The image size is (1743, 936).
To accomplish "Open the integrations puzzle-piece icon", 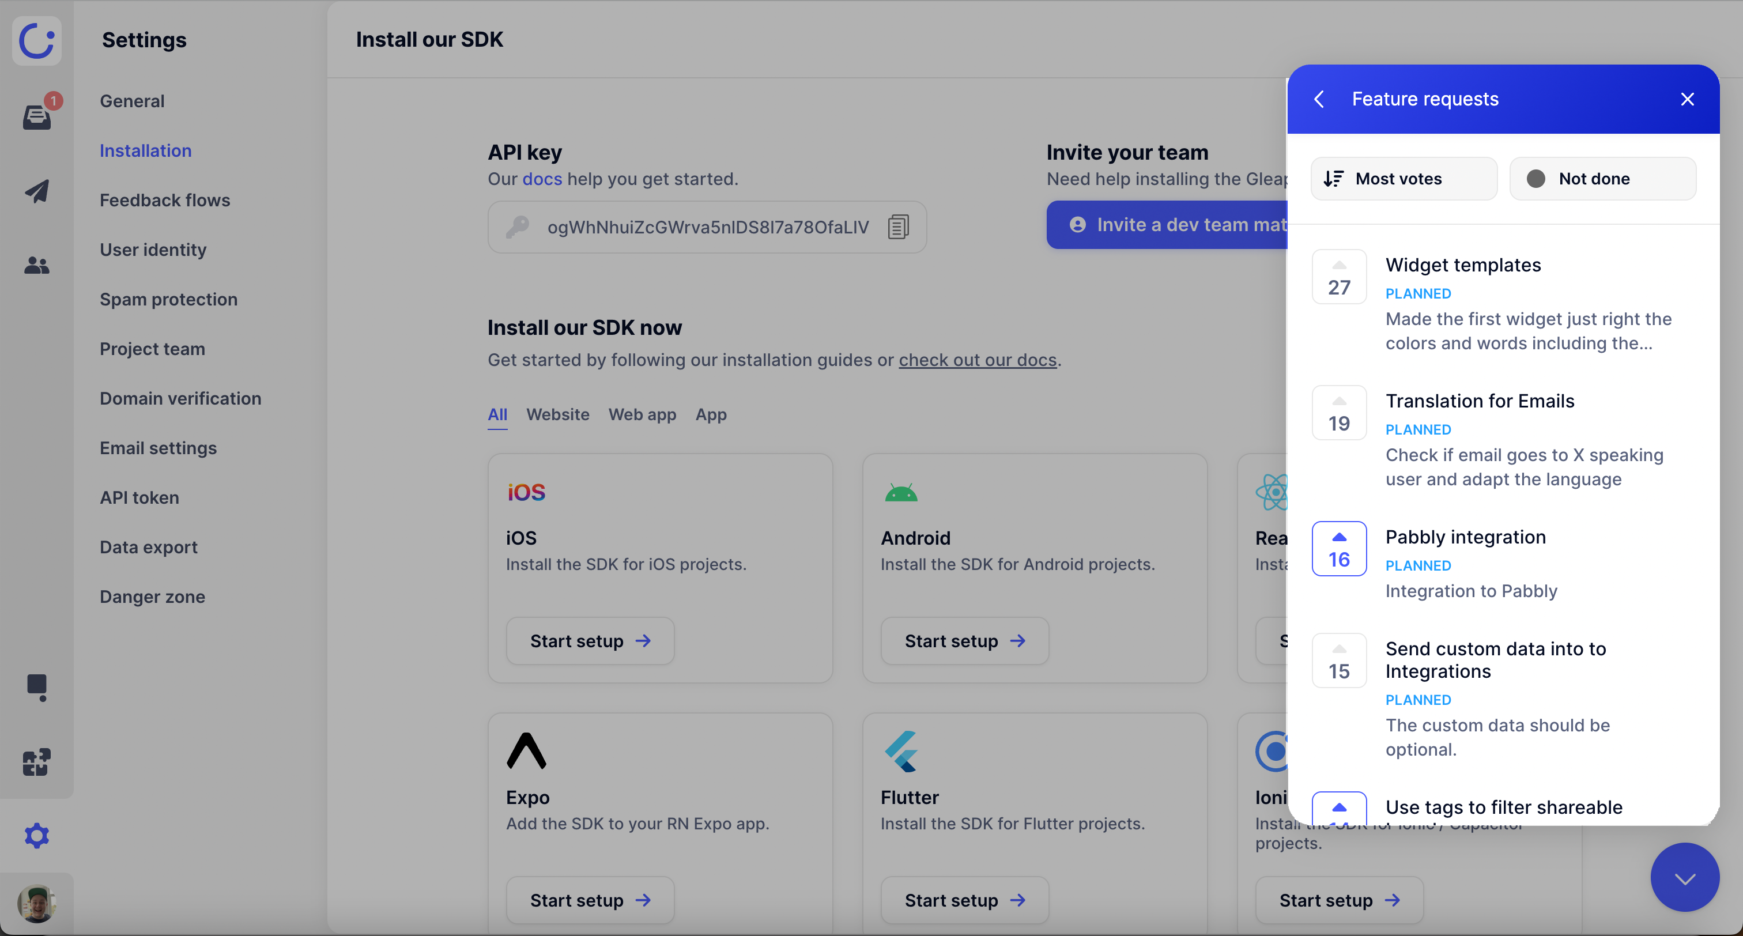I will tap(36, 762).
